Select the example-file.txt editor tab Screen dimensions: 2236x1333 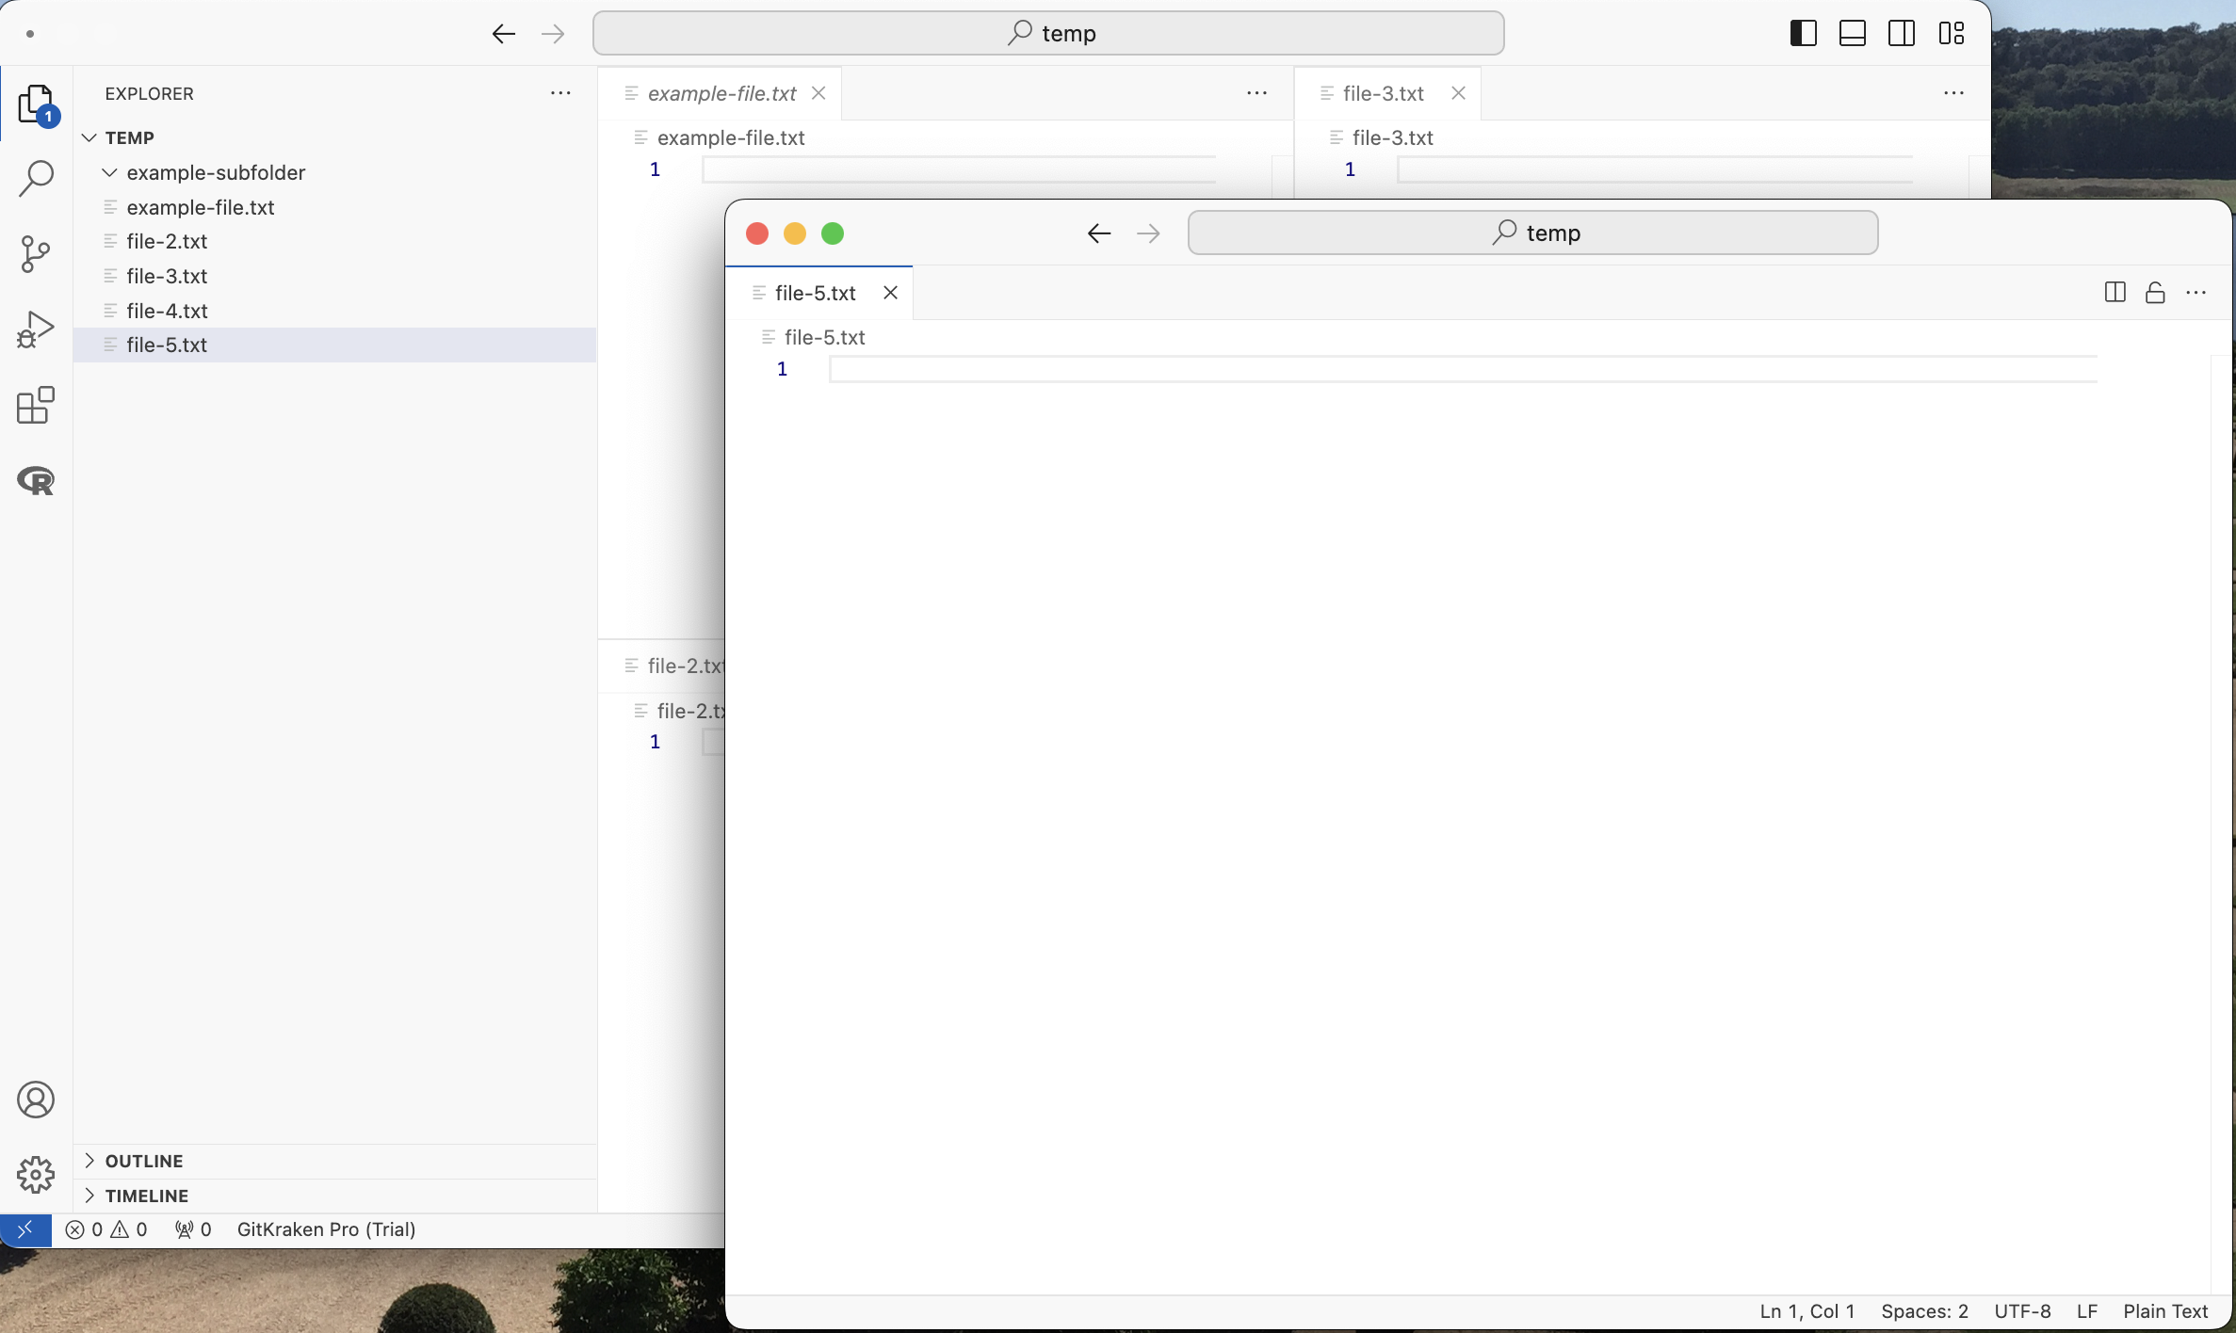[x=721, y=93]
